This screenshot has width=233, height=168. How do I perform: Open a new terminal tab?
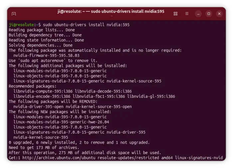(x=14, y=14)
